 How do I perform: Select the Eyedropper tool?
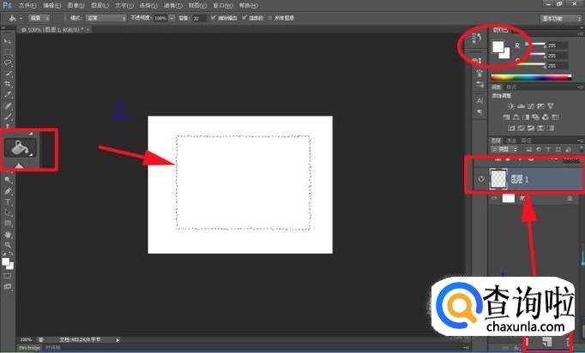(8, 95)
